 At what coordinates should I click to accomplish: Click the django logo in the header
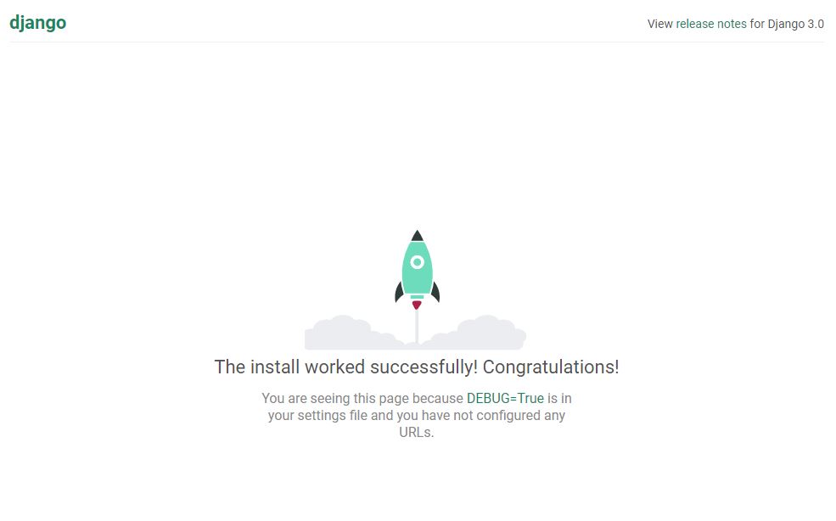pos(38,23)
